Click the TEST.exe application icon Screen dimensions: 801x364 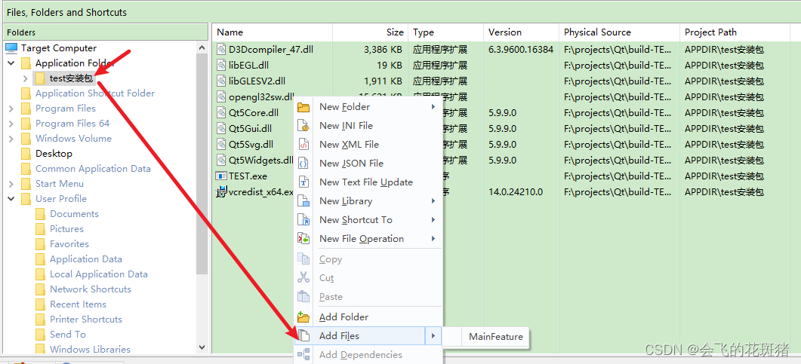click(220, 176)
